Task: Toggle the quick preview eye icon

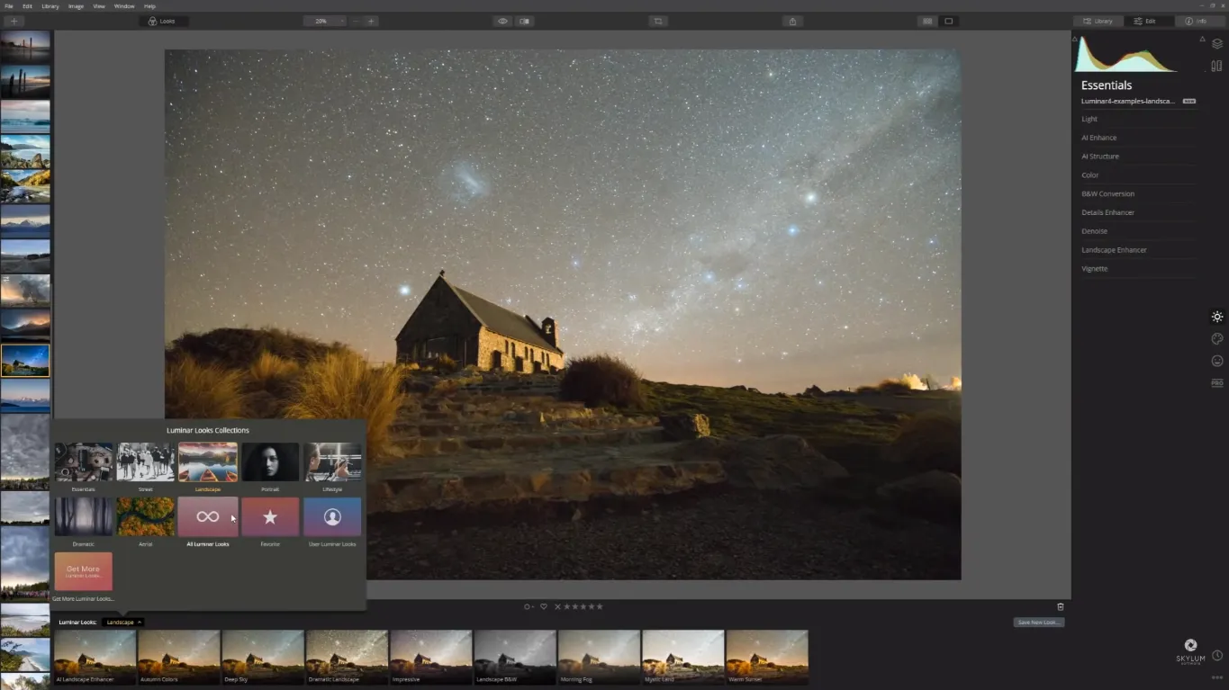Action: 502,21
